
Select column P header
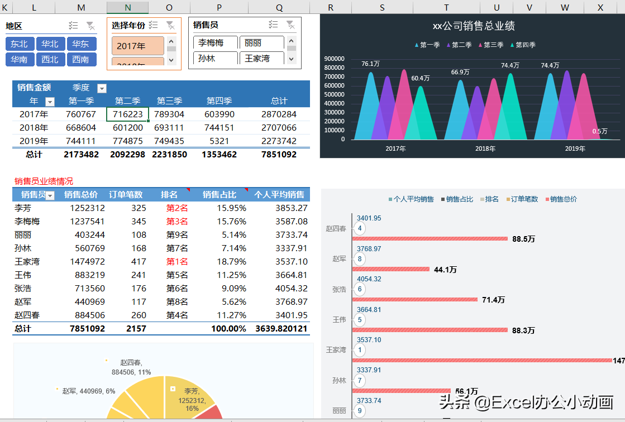(220, 7)
